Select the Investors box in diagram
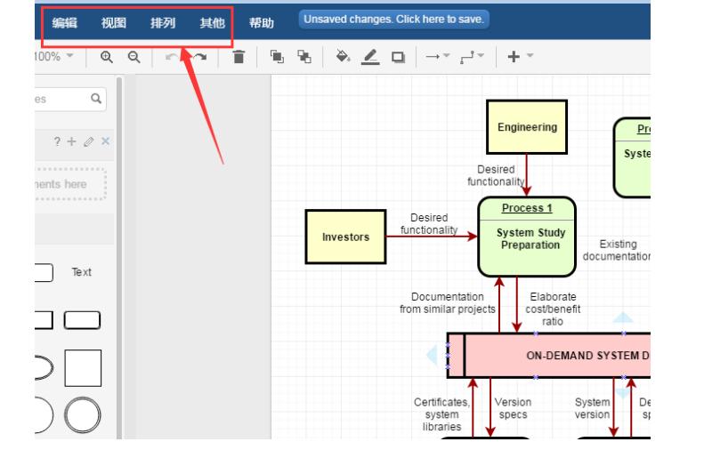Screen dimensions: 704x458 tap(345, 237)
